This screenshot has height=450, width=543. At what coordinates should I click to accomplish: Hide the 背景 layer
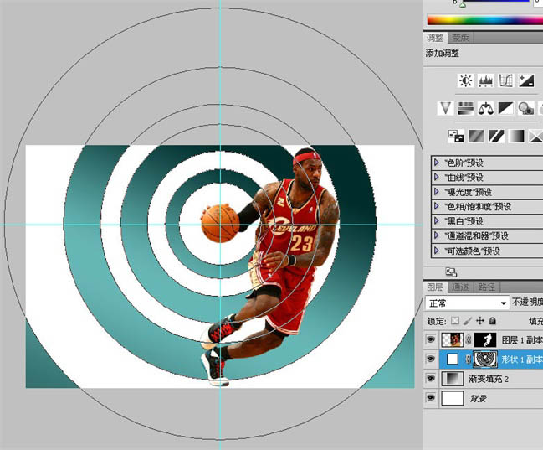click(432, 399)
